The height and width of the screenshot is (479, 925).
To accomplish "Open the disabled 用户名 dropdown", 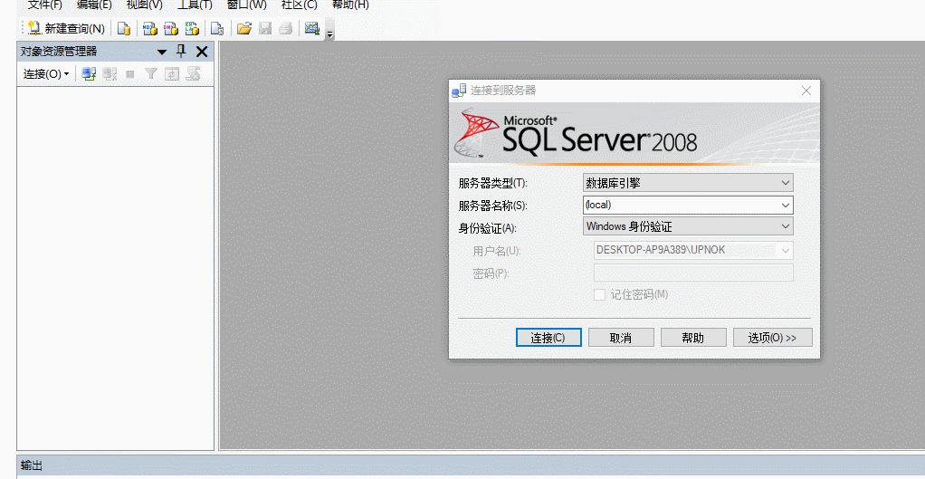I will pyautogui.click(x=786, y=250).
